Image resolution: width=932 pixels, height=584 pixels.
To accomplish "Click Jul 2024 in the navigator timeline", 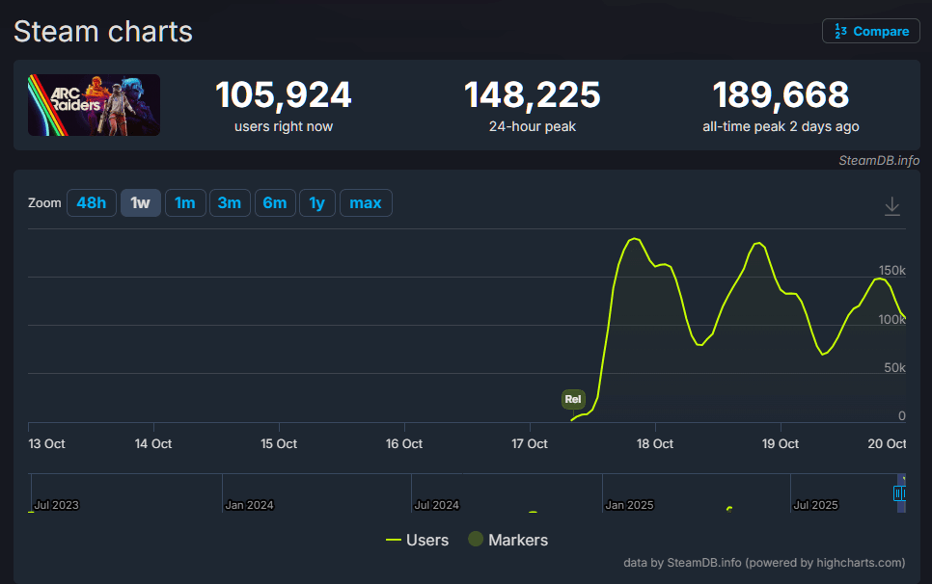I will (x=436, y=505).
